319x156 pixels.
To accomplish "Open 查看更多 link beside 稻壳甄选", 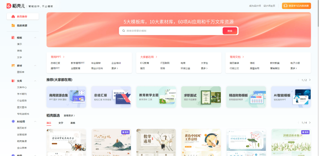I will 69,115.
